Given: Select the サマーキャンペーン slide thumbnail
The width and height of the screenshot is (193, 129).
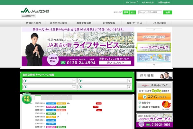Looking at the screenshot, I should tap(154, 58).
